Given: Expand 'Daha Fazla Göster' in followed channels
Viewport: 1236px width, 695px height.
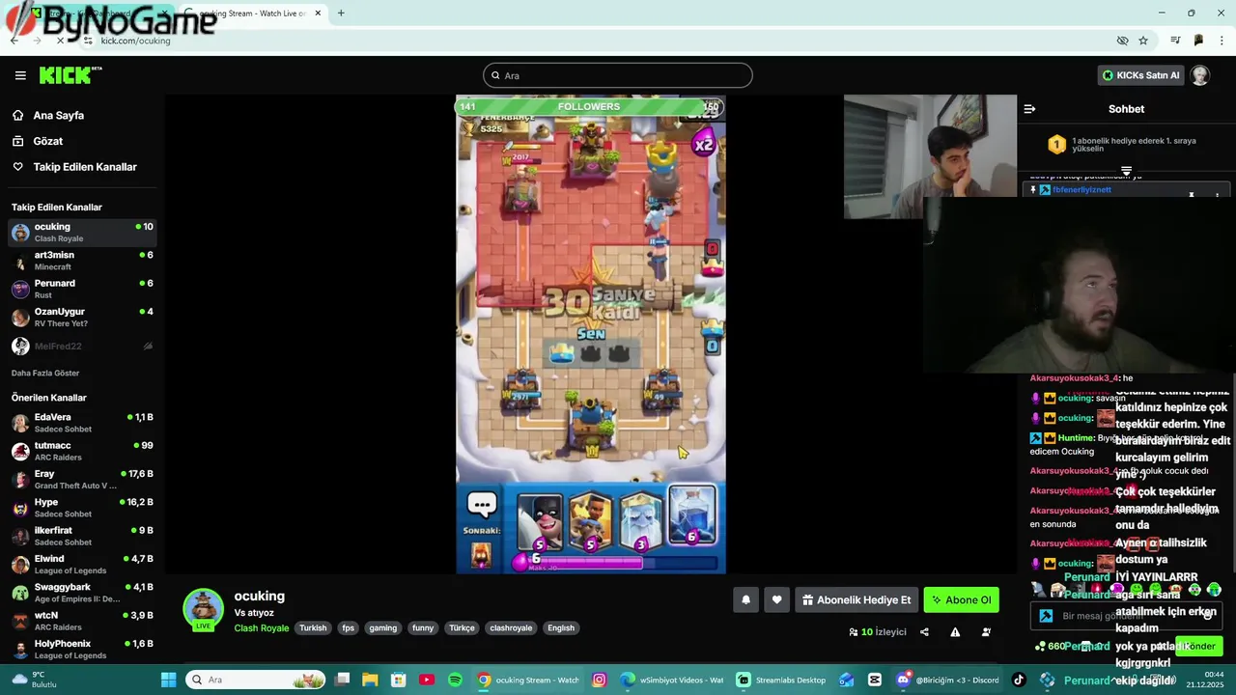Looking at the screenshot, I should click(x=45, y=373).
